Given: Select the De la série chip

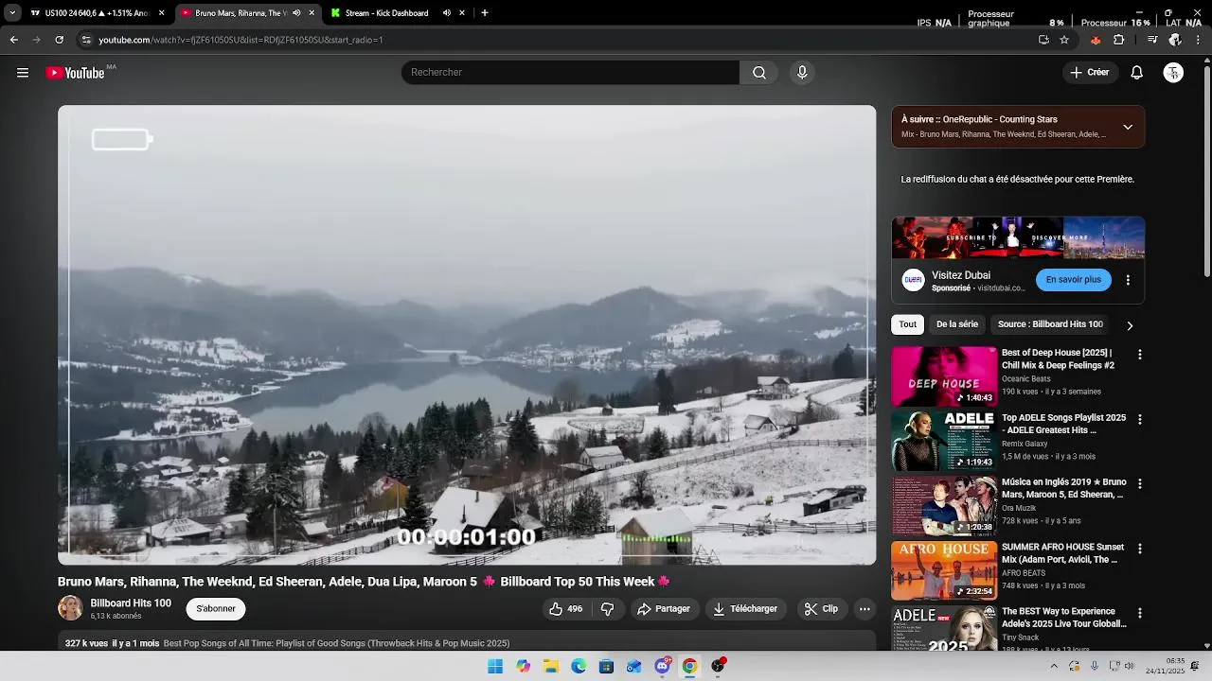Looking at the screenshot, I should 957,324.
